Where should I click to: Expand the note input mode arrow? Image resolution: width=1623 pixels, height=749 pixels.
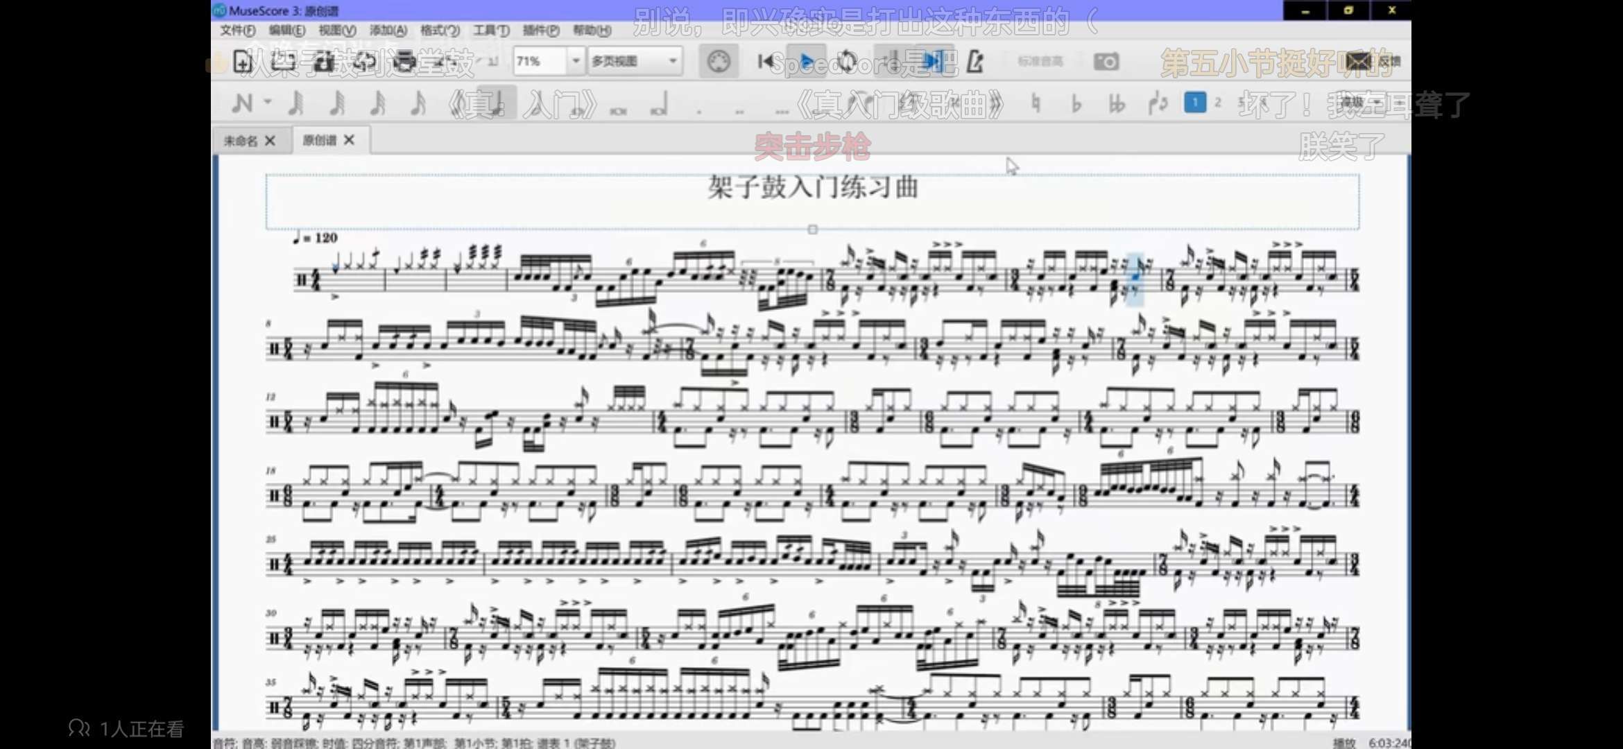coord(268,103)
